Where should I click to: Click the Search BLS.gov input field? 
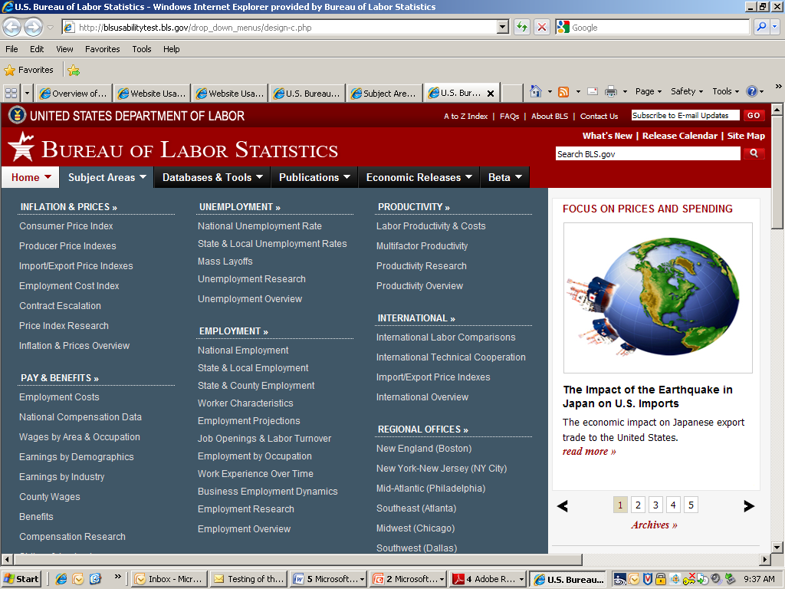(x=648, y=153)
